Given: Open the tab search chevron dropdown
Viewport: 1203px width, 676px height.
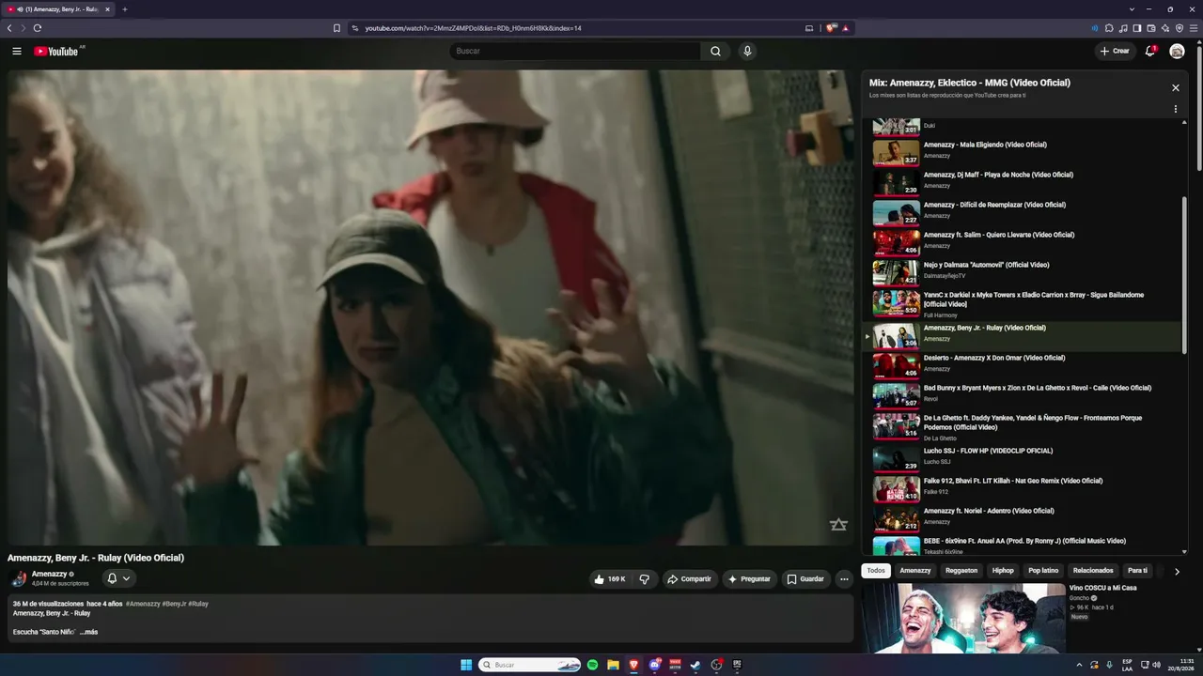Looking at the screenshot, I should click(x=1132, y=9).
